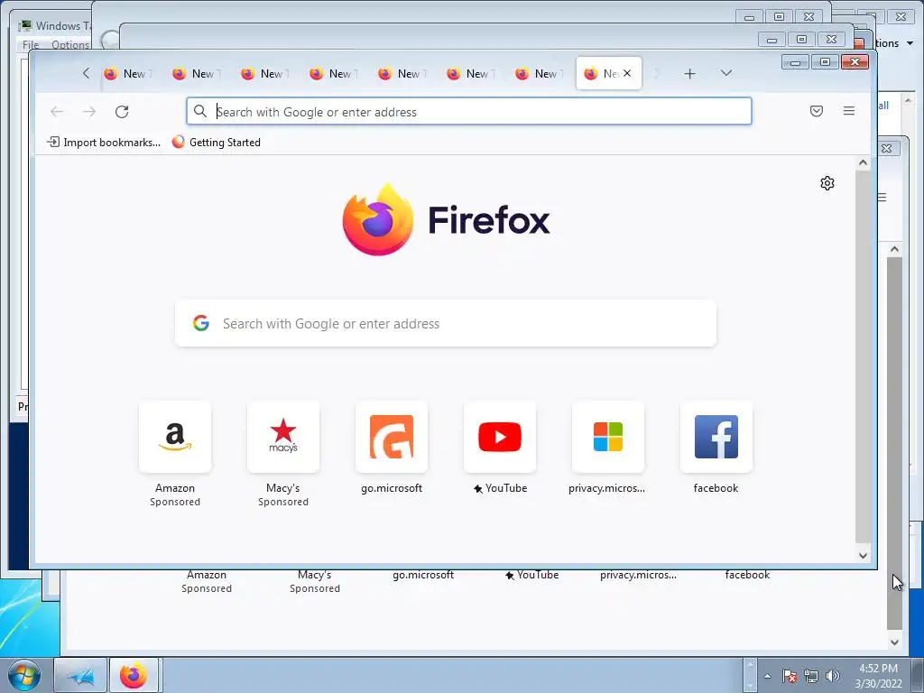Focus the URL address bar

coord(469,111)
